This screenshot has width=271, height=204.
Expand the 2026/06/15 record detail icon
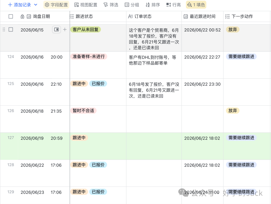(56, 30)
